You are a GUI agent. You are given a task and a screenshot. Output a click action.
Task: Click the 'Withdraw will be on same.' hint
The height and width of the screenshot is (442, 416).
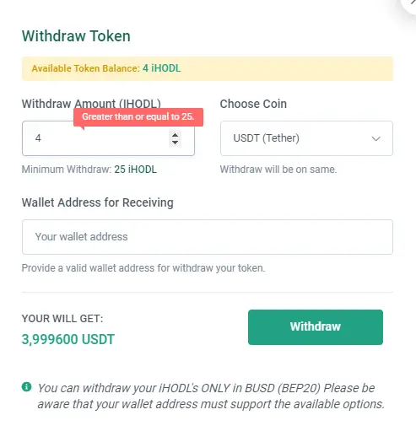(x=278, y=170)
